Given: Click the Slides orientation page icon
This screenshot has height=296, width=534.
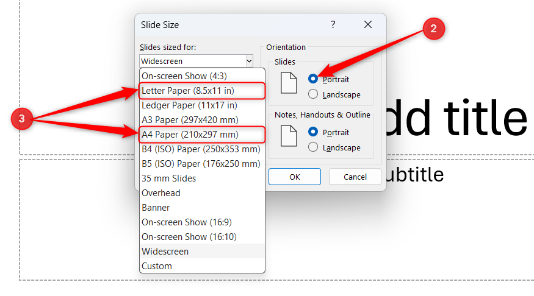Looking at the screenshot, I should pos(289,83).
